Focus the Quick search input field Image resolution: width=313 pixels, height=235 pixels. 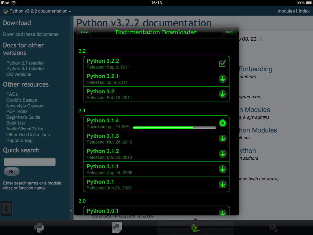30,162
